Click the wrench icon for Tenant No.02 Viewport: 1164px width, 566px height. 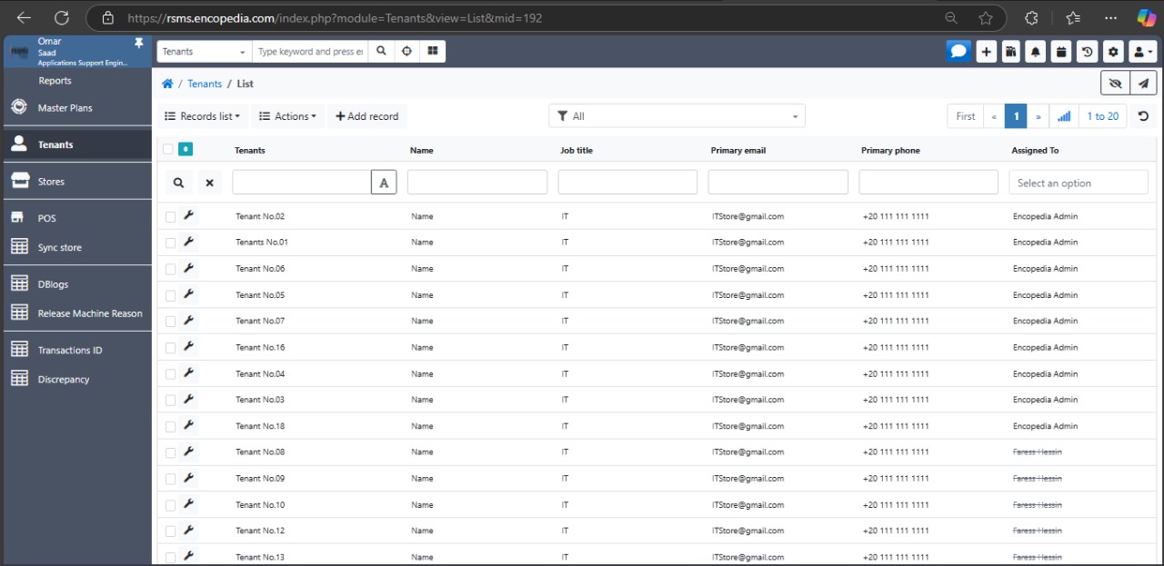188,216
